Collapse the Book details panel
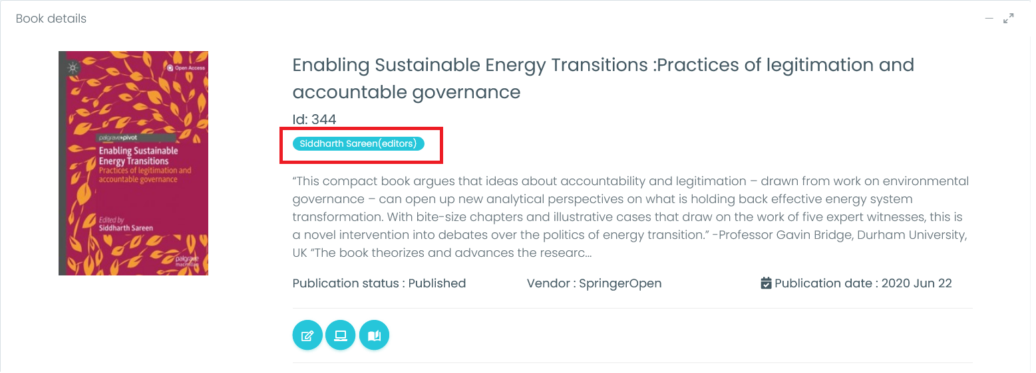1036x373 pixels. [989, 19]
